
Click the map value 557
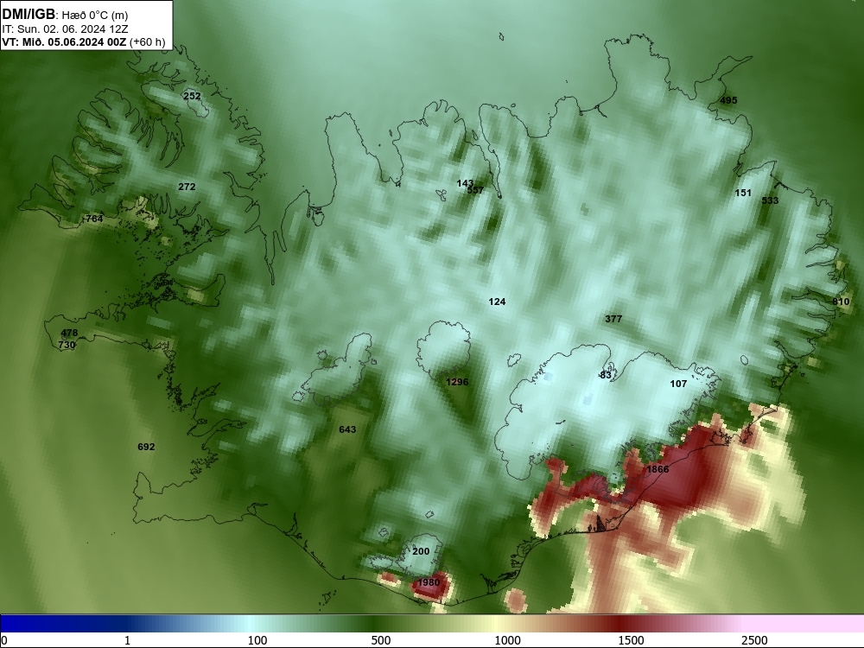click(x=475, y=190)
